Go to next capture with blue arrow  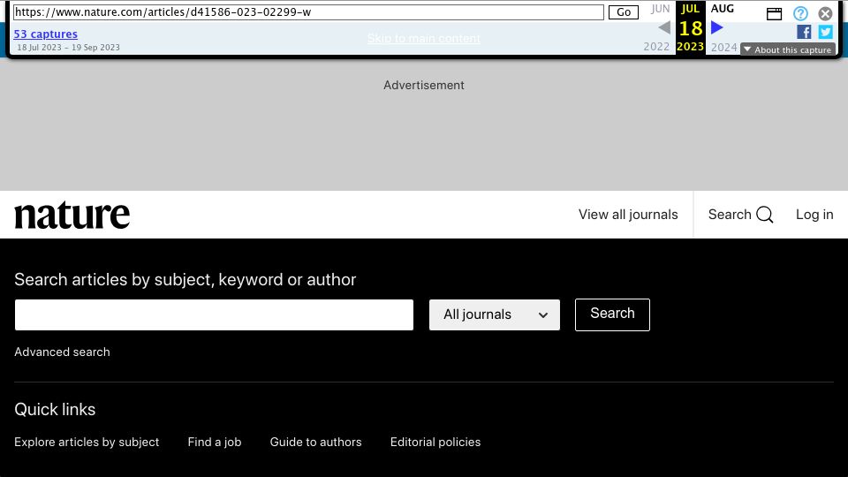(x=717, y=27)
